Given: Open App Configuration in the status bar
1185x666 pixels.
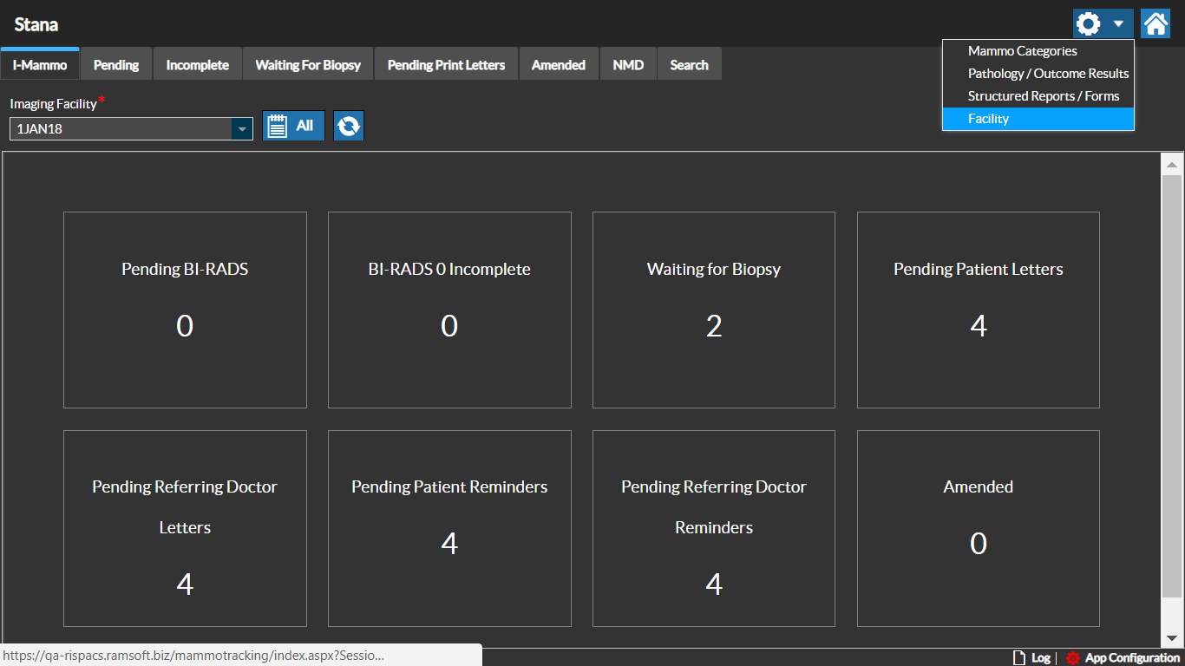Looking at the screenshot, I should coord(1123,657).
